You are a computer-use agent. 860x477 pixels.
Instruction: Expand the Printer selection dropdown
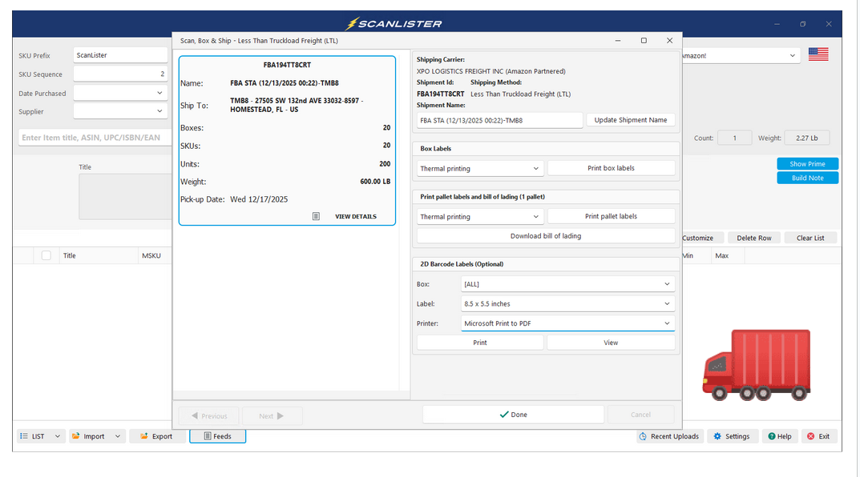tap(567, 323)
